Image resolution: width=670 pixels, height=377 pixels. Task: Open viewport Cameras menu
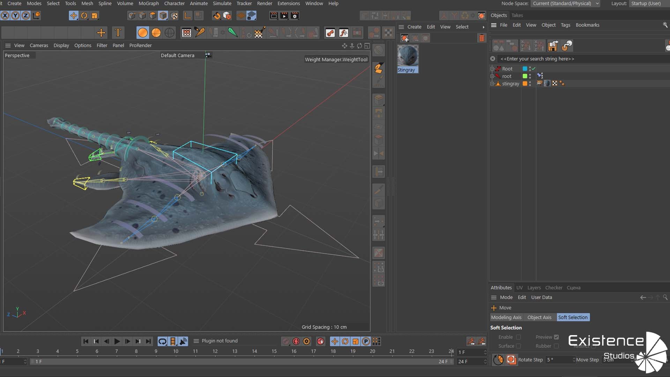pyautogui.click(x=39, y=45)
